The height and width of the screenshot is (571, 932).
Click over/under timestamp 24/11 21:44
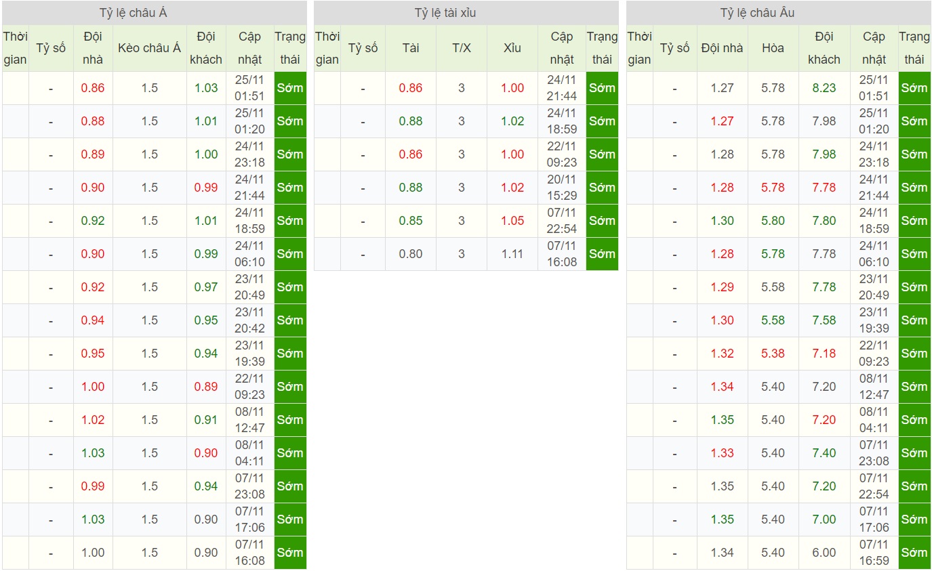pyautogui.click(x=562, y=88)
